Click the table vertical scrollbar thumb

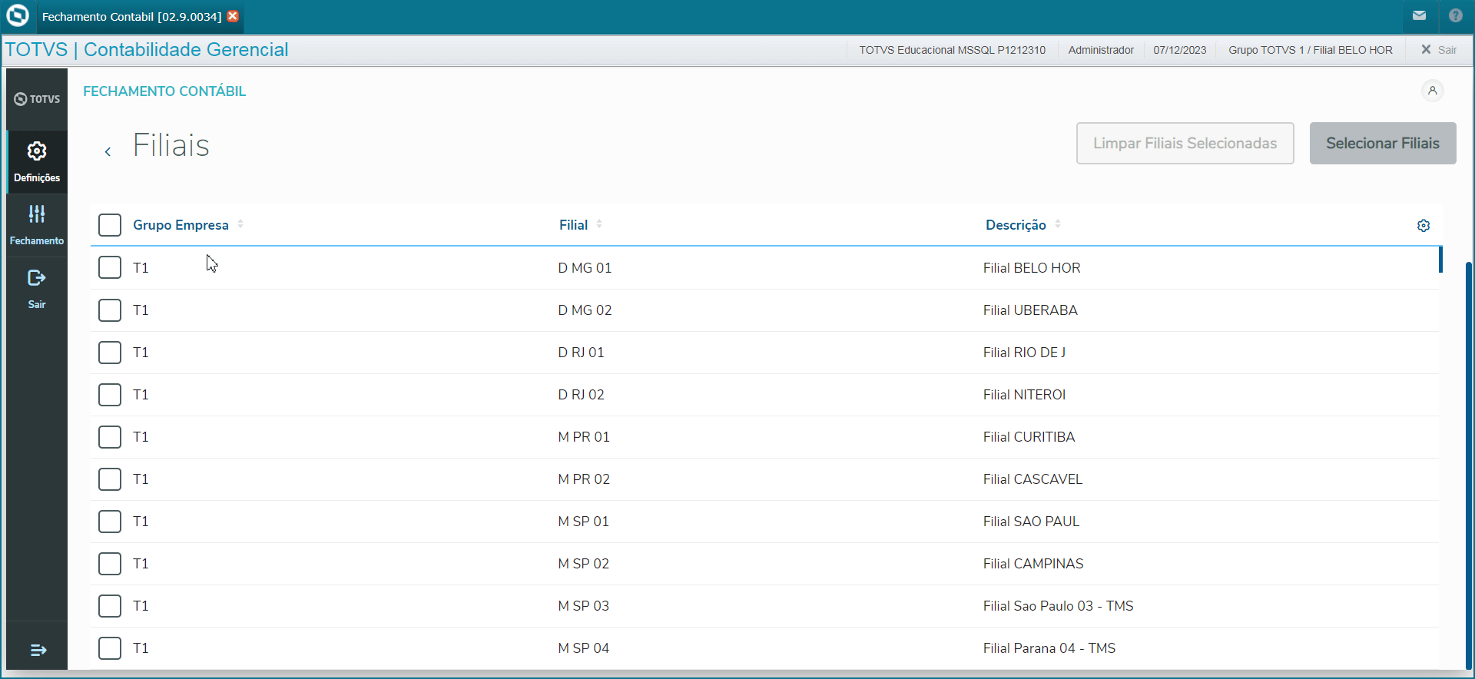tap(1440, 260)
